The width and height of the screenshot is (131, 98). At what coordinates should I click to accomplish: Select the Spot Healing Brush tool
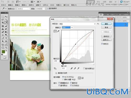point(3,26)
